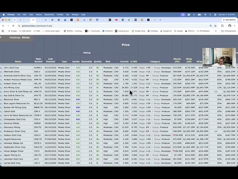Sort by the Upside rating header
Viewport: 238px width, 179px height.
(x=76, y=62)
